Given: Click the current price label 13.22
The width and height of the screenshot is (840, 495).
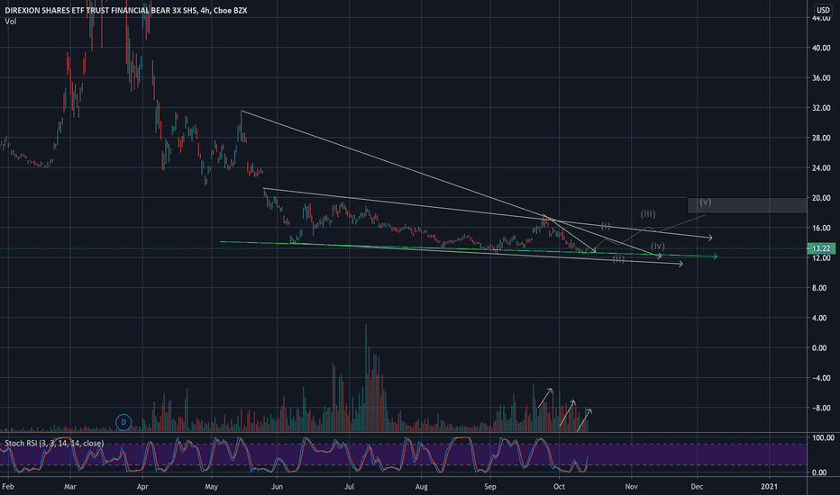Looking at the screenshot, I should [x=821, y=248].
